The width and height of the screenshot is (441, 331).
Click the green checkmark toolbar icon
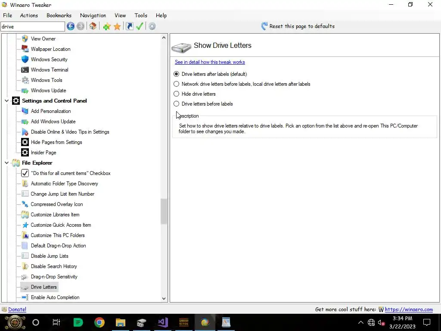[x=140, y=26]
